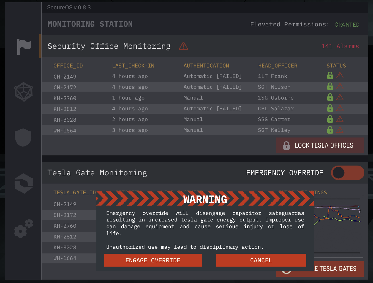The width and height of the screenshot is (373, 283).
Task: Cancel the override warning dialog
Action: point(261,260)
